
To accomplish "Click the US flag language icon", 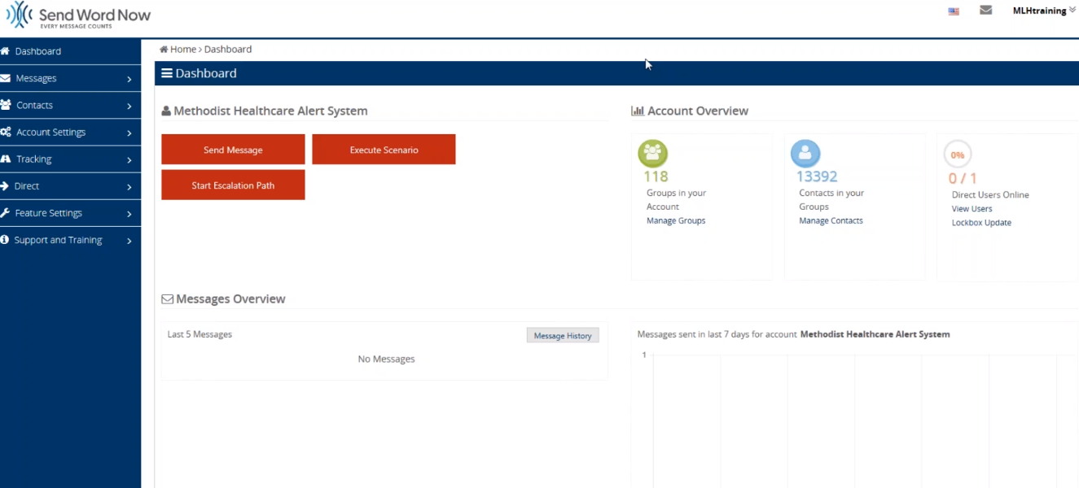I will point(954,11).
